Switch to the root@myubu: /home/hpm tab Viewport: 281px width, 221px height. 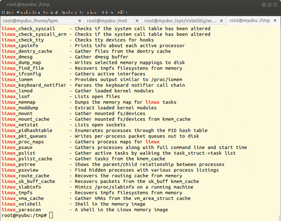42,21
